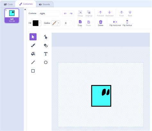Pick the Line tool

click(33, 62)
